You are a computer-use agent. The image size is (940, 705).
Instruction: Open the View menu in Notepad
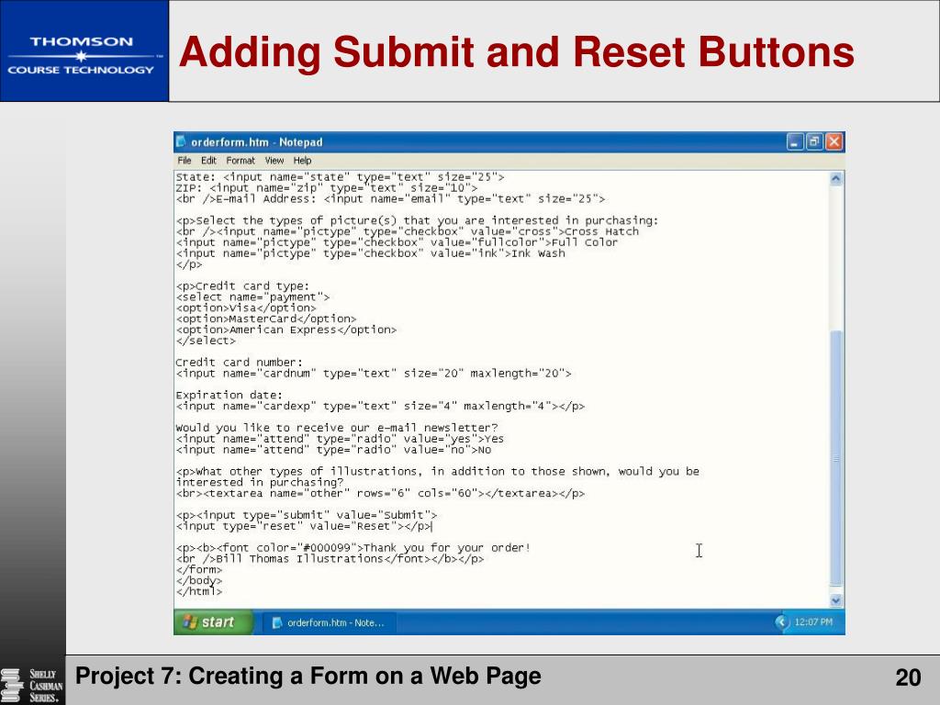274,161
